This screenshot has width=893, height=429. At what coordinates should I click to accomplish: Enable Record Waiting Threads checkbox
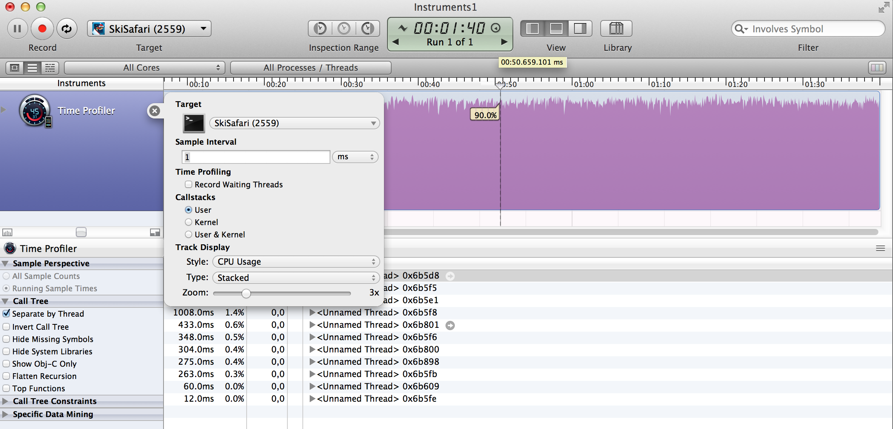click(x=189, y=184)
